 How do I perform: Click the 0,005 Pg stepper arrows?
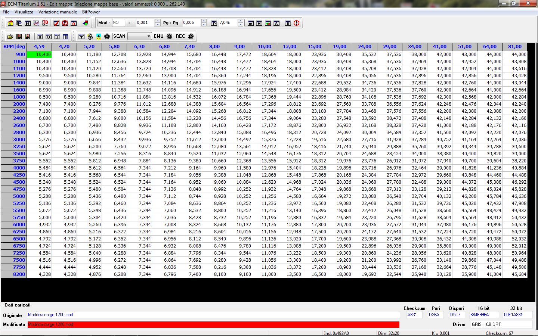[x=204, y=23]
